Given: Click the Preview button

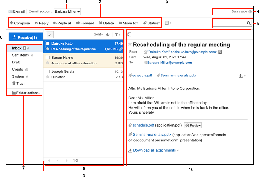Looking at the screenshot, I should coord(193,125).
